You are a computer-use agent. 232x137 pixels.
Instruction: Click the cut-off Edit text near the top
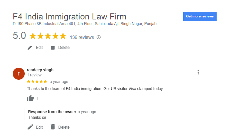click(x=39, y=48)
